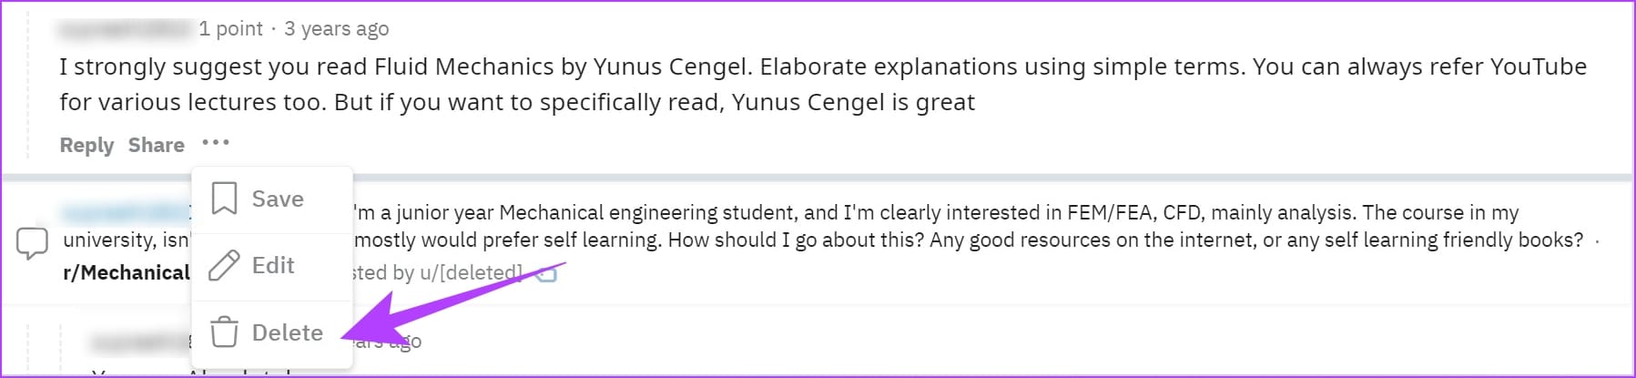
Task: Click the pencil icon beside Edit
Action: [x=224, y=265]
